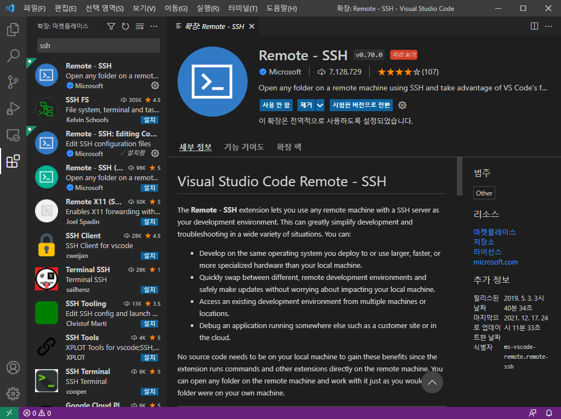Click the 7,128,729 install count
This screenshot has width=561, height=419.
tap(340, 72)
